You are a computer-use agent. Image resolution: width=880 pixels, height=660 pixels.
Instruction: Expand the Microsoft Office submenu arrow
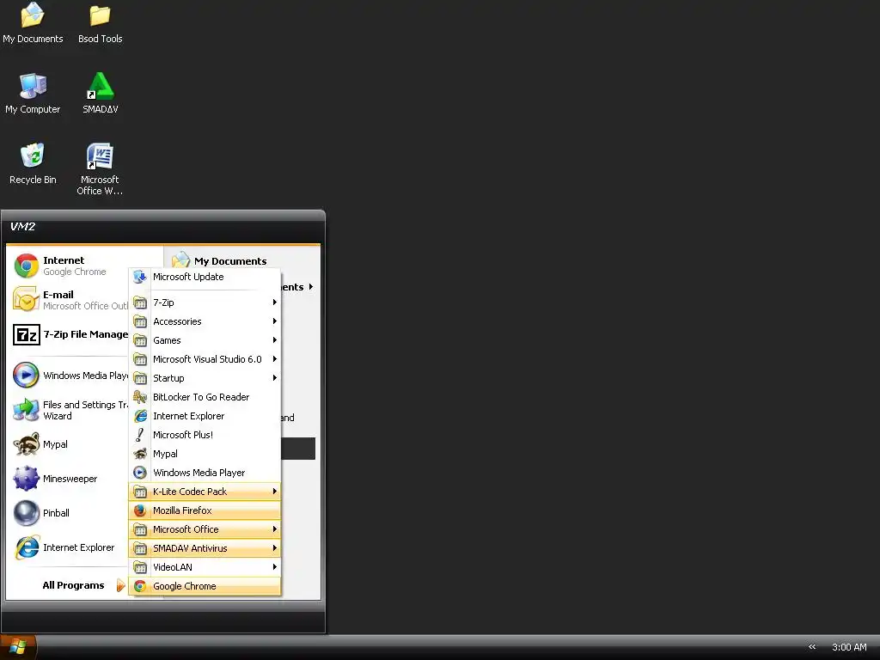(x=274, y=529)
